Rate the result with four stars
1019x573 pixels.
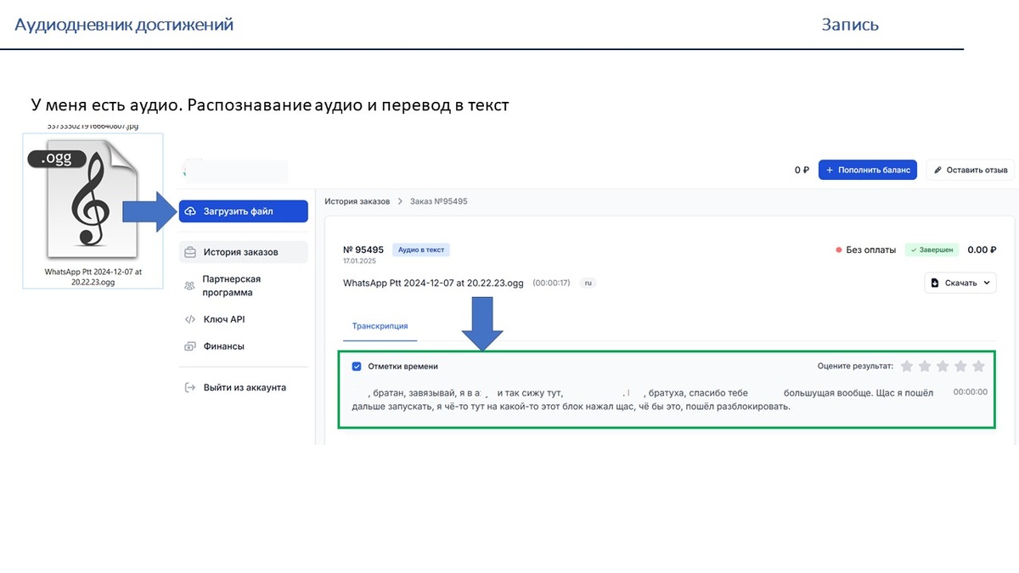point(960,366)
